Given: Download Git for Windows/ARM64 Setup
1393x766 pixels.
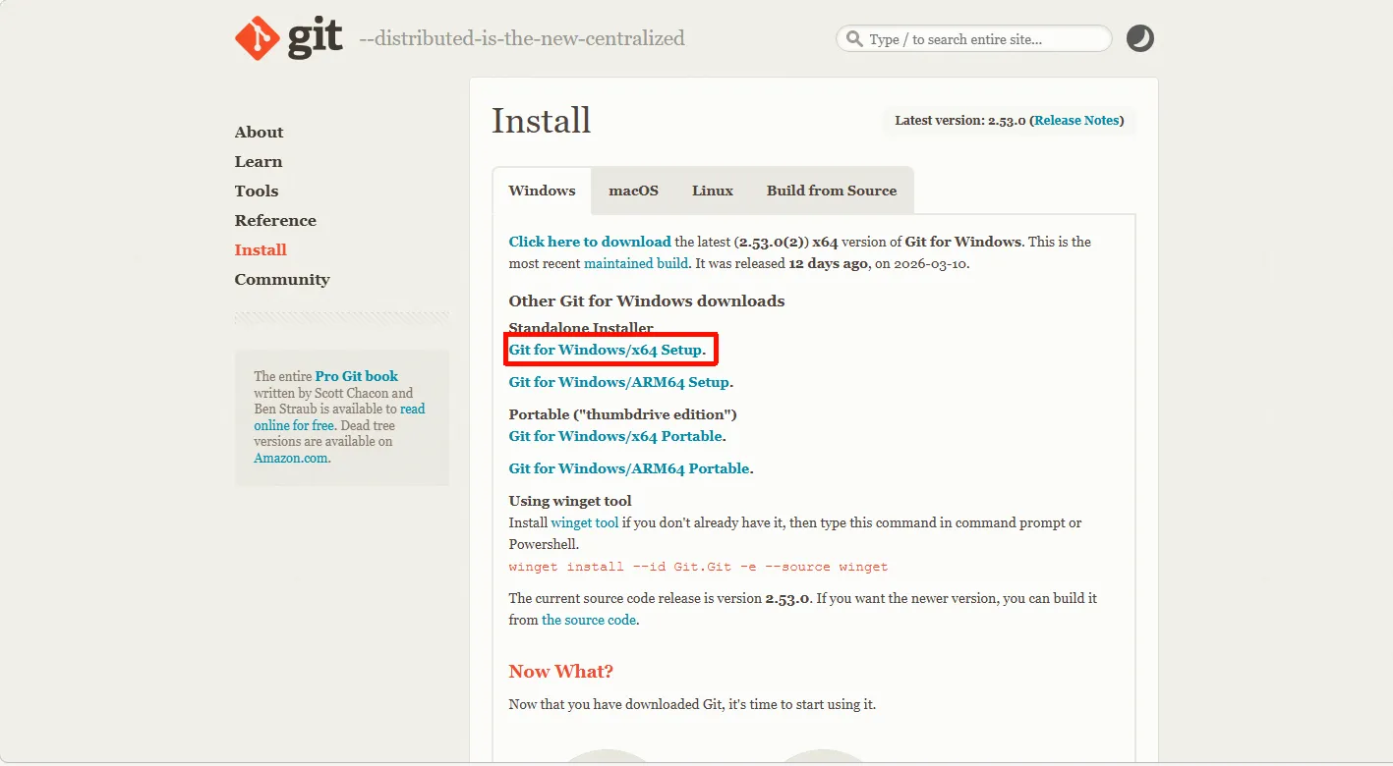Looking at the screenshot, I should pos(618,382).
